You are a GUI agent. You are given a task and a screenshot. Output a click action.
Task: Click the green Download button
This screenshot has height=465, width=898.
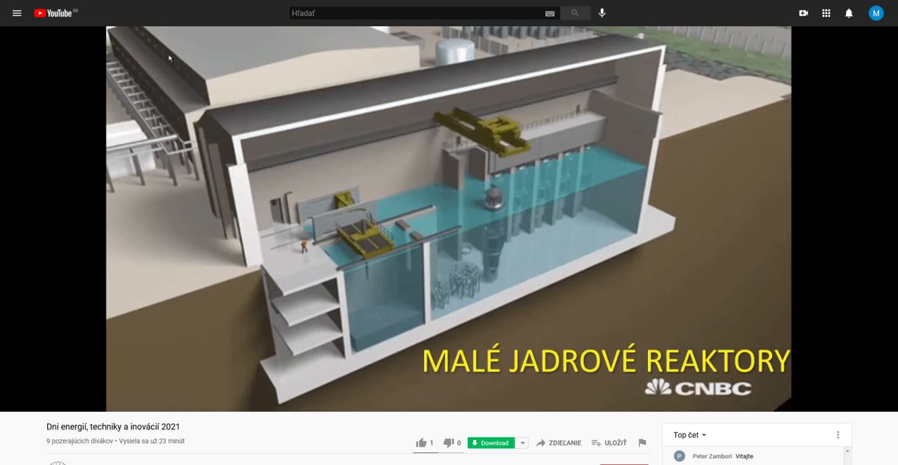coord(491,443)
